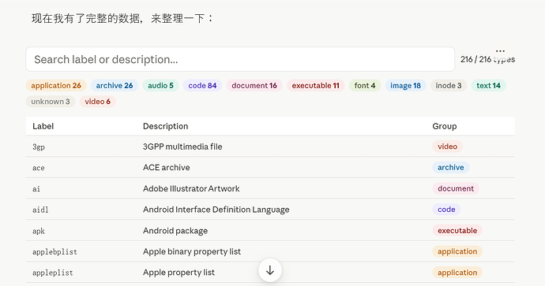
Task: Select the ai label cell
Action: 36,188
